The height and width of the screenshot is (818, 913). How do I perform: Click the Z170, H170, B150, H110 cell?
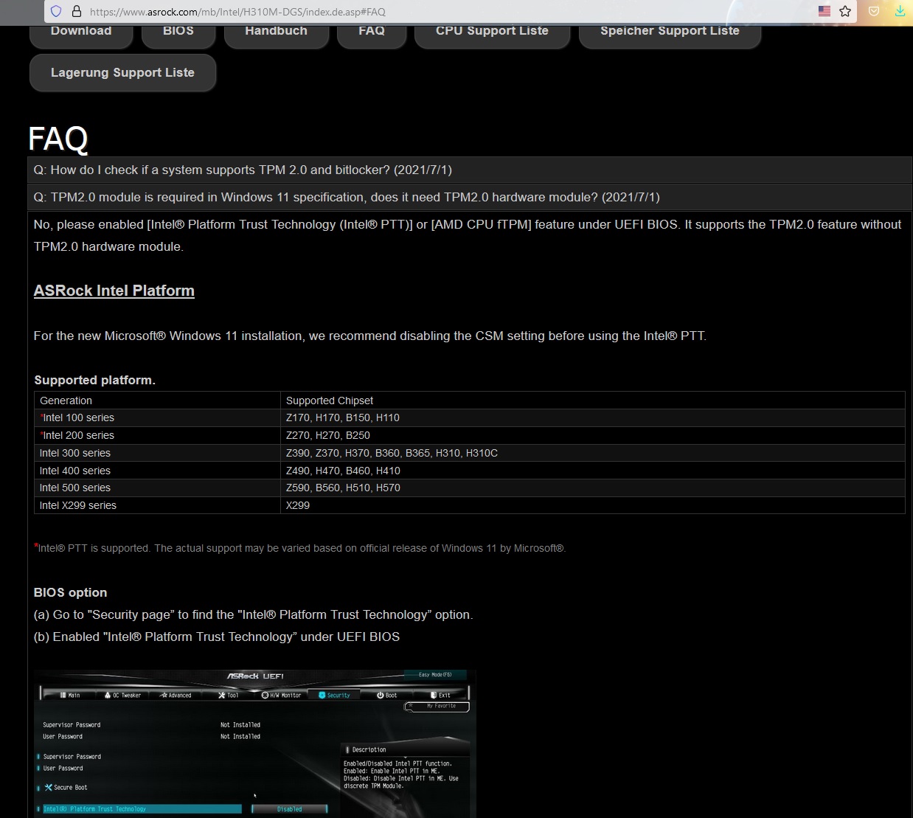pos(593,417)
